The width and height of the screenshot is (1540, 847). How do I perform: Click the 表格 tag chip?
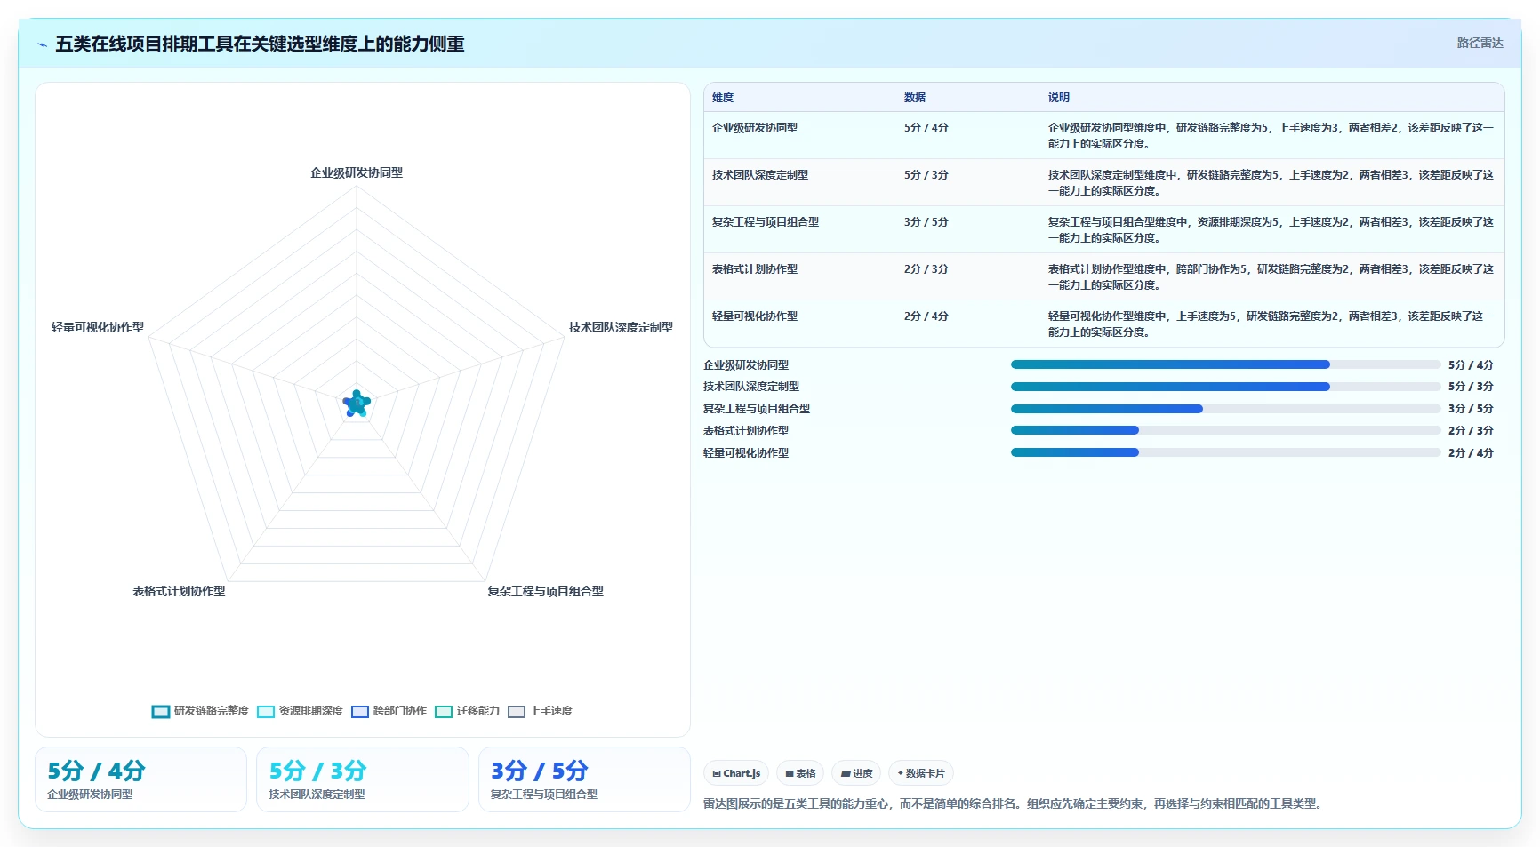(800, 773)
